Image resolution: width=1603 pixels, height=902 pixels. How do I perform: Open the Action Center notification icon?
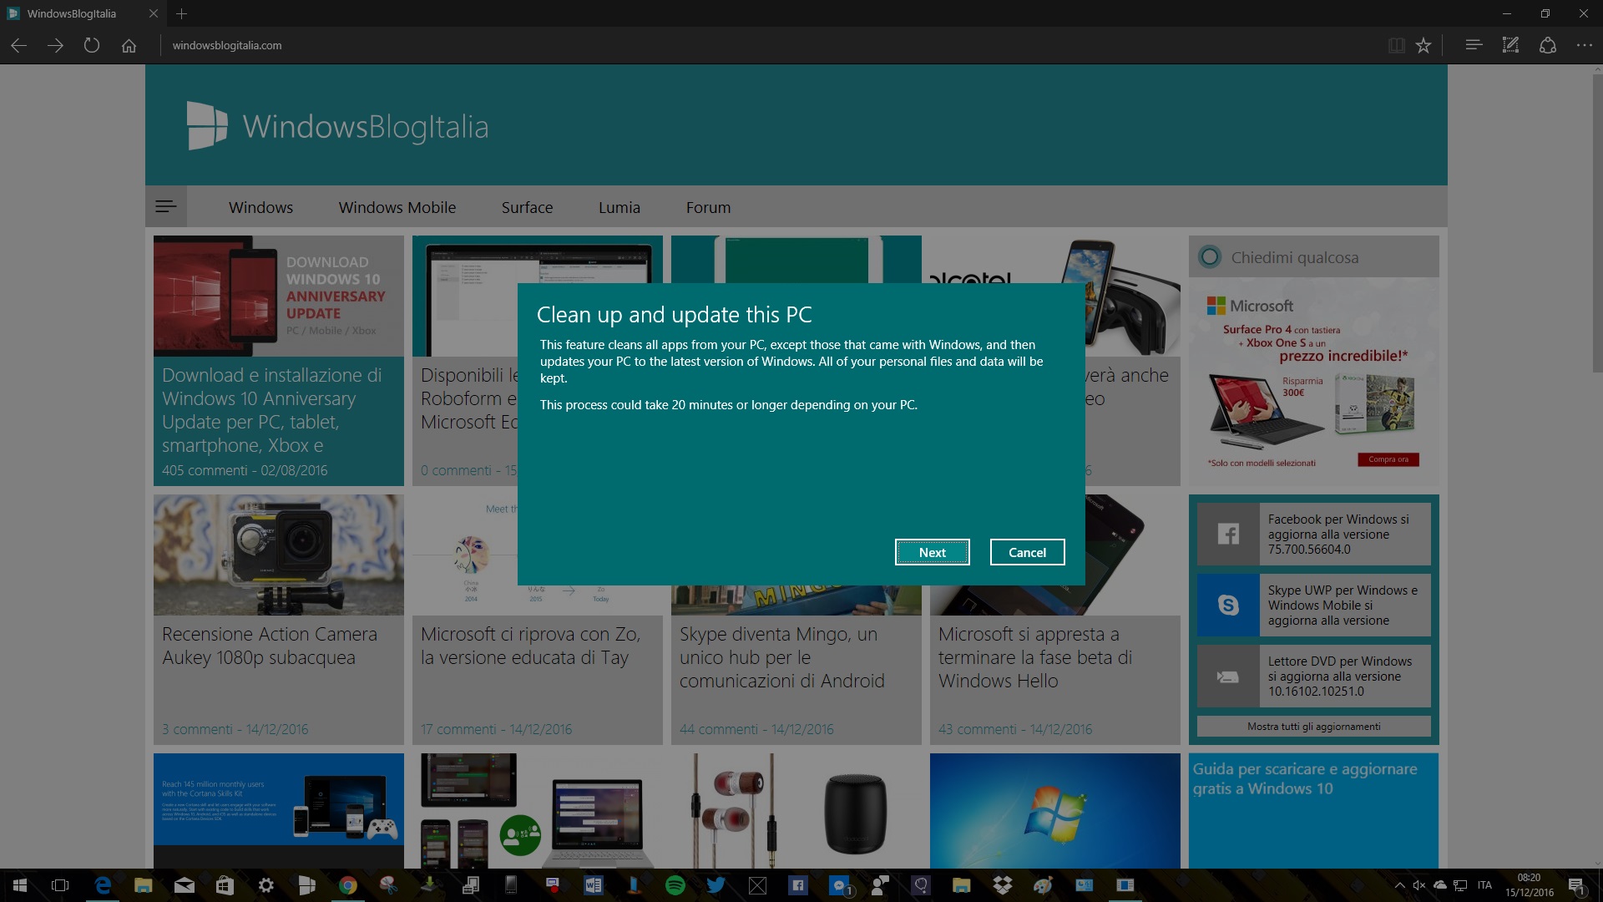tap(1576, 885)
